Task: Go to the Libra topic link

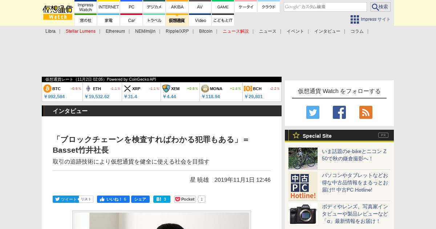Action: click(x=51, y=31)
